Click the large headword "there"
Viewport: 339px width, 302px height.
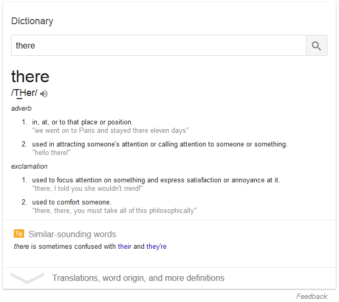tap(30, 76)
